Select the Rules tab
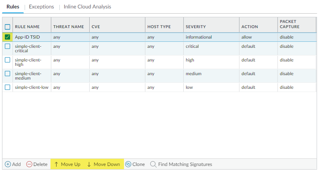The width and height of the screenshot is (319, 172). click(x=13, y=7)
